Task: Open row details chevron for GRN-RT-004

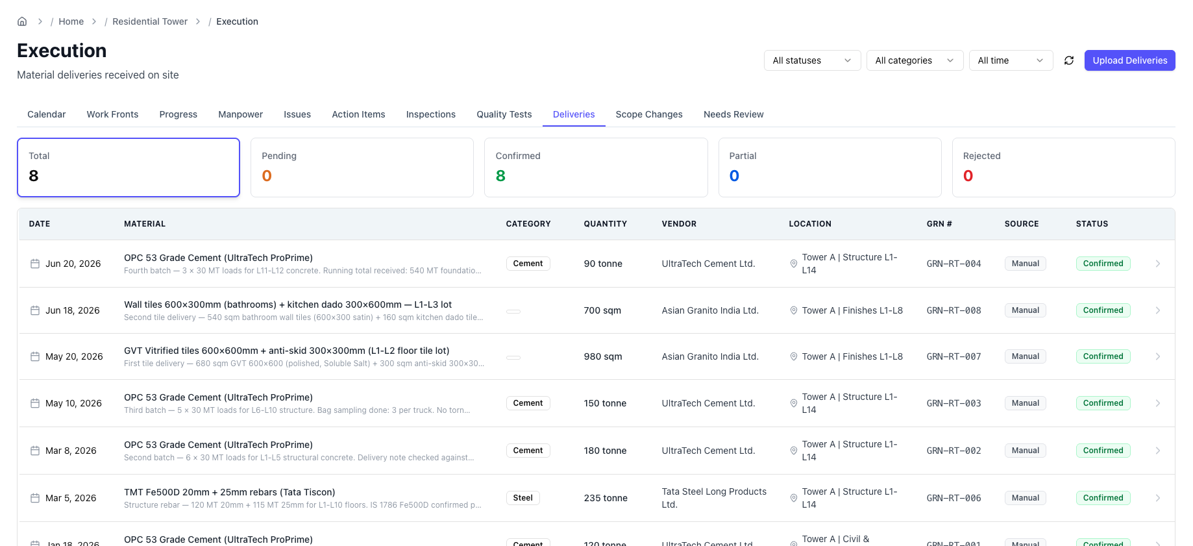Action: click(x=1158, y=264)
